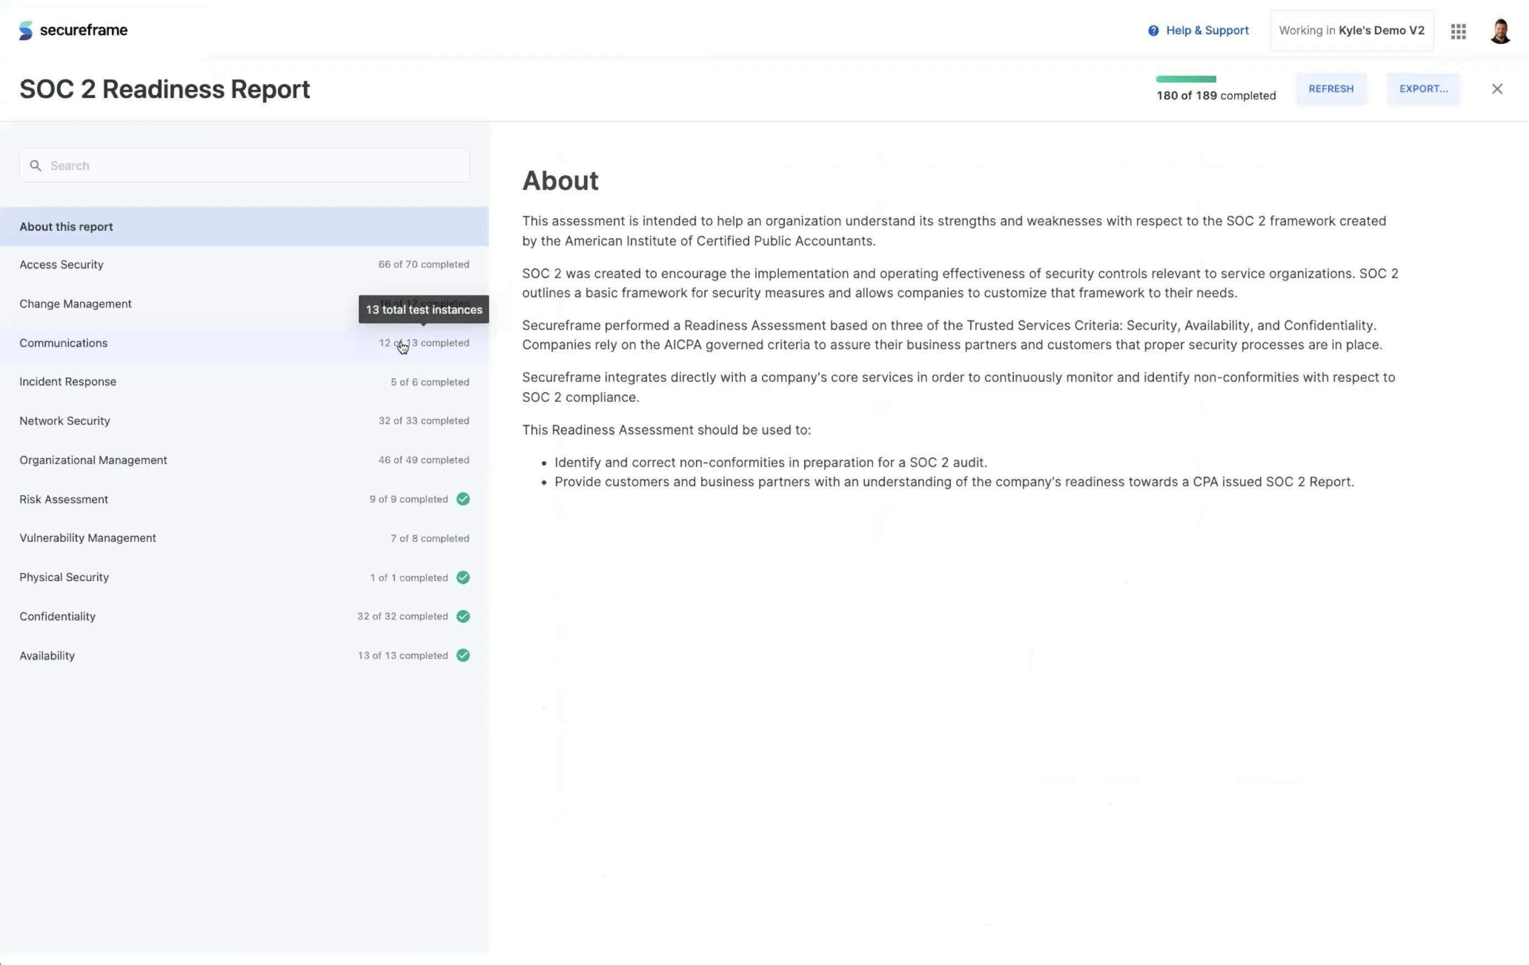
Task: Click '1 of 1 completed' text
Action: 409,578
